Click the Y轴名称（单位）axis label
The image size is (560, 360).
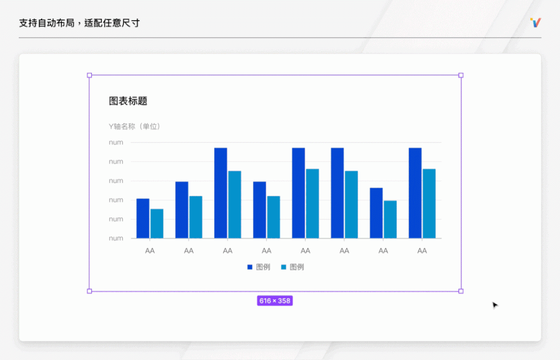(x=136, y=126)
